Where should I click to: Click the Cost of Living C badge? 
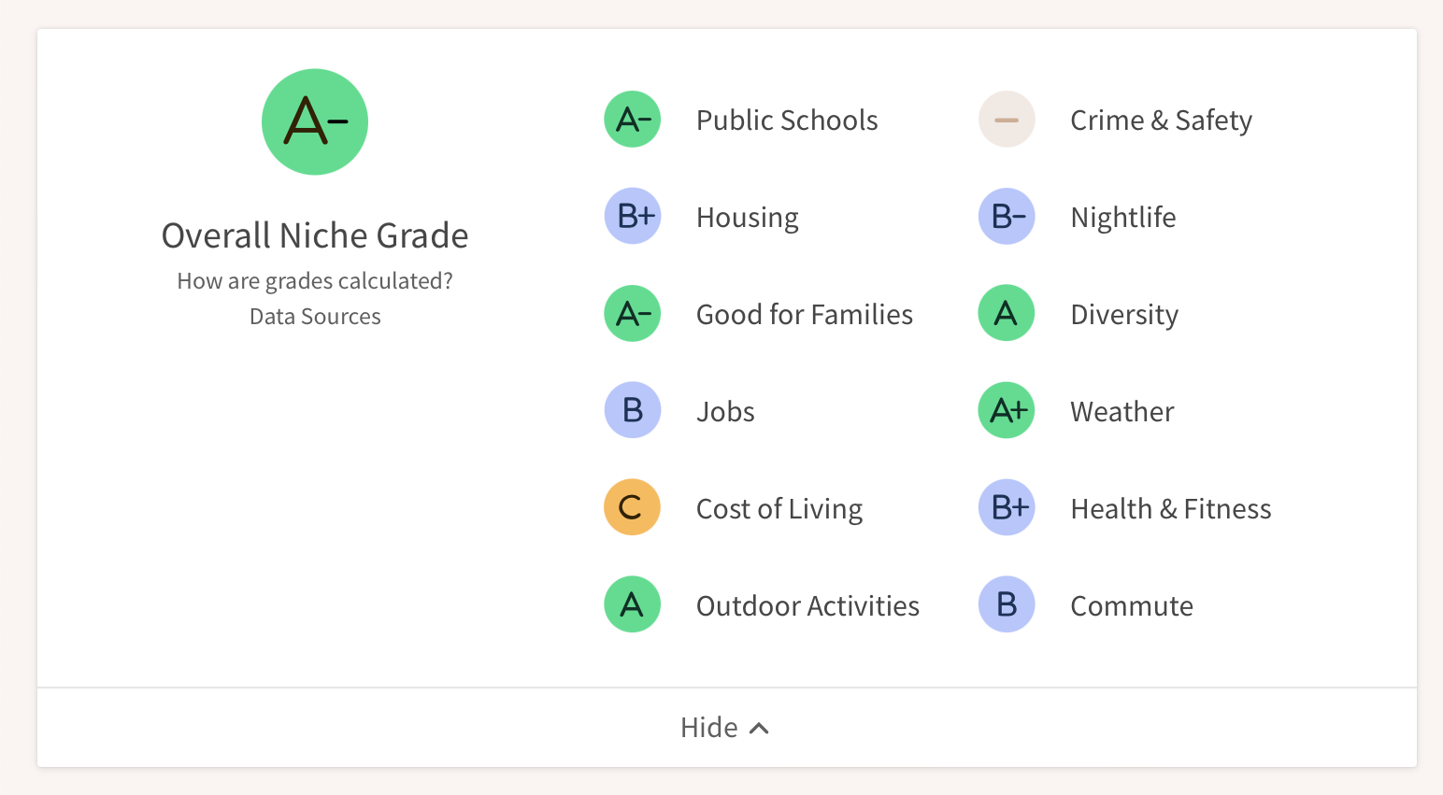pyautogui.click(x=633, y=508)
